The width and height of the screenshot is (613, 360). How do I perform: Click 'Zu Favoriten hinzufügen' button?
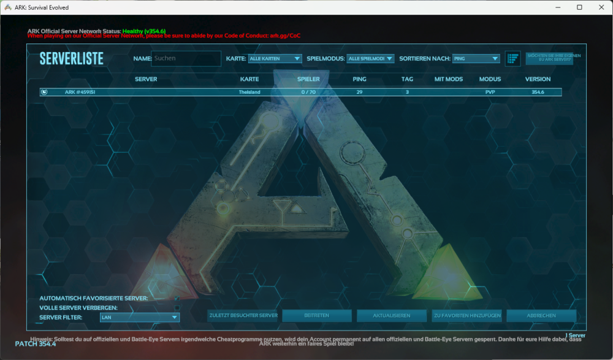click(467, 315)
